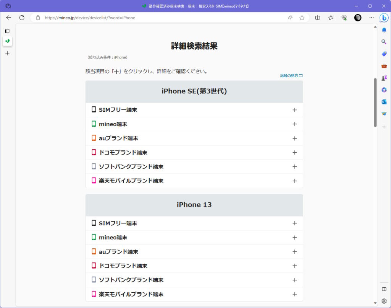Select the mineo vertical tab
This screenshot has height=308, width=391.
pos(8,41)
